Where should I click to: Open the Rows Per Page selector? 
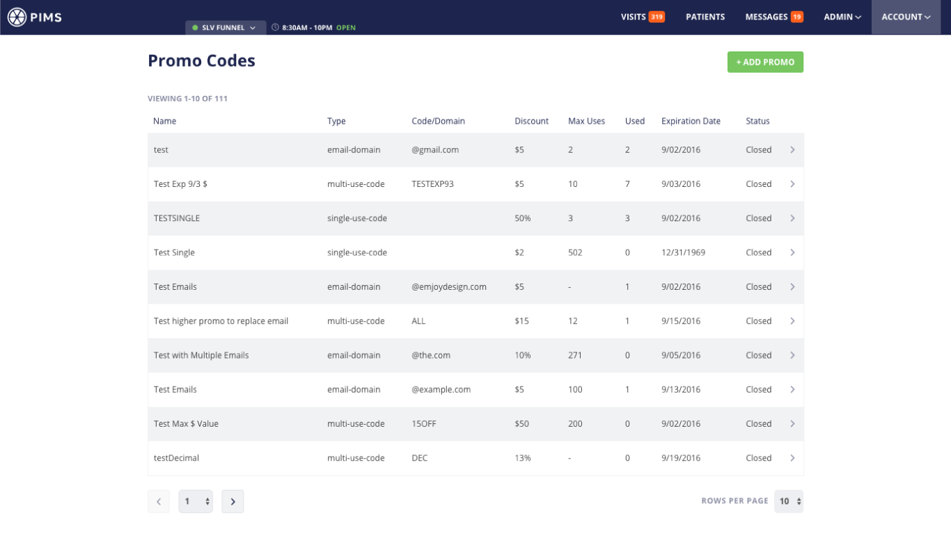click(789, 500)
